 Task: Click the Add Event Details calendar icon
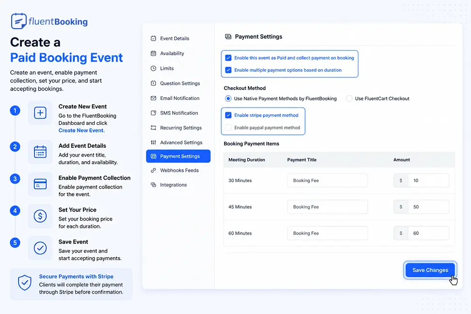[40, 152]
